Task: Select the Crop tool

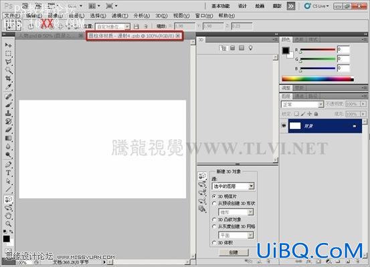Action: point(9,78)
